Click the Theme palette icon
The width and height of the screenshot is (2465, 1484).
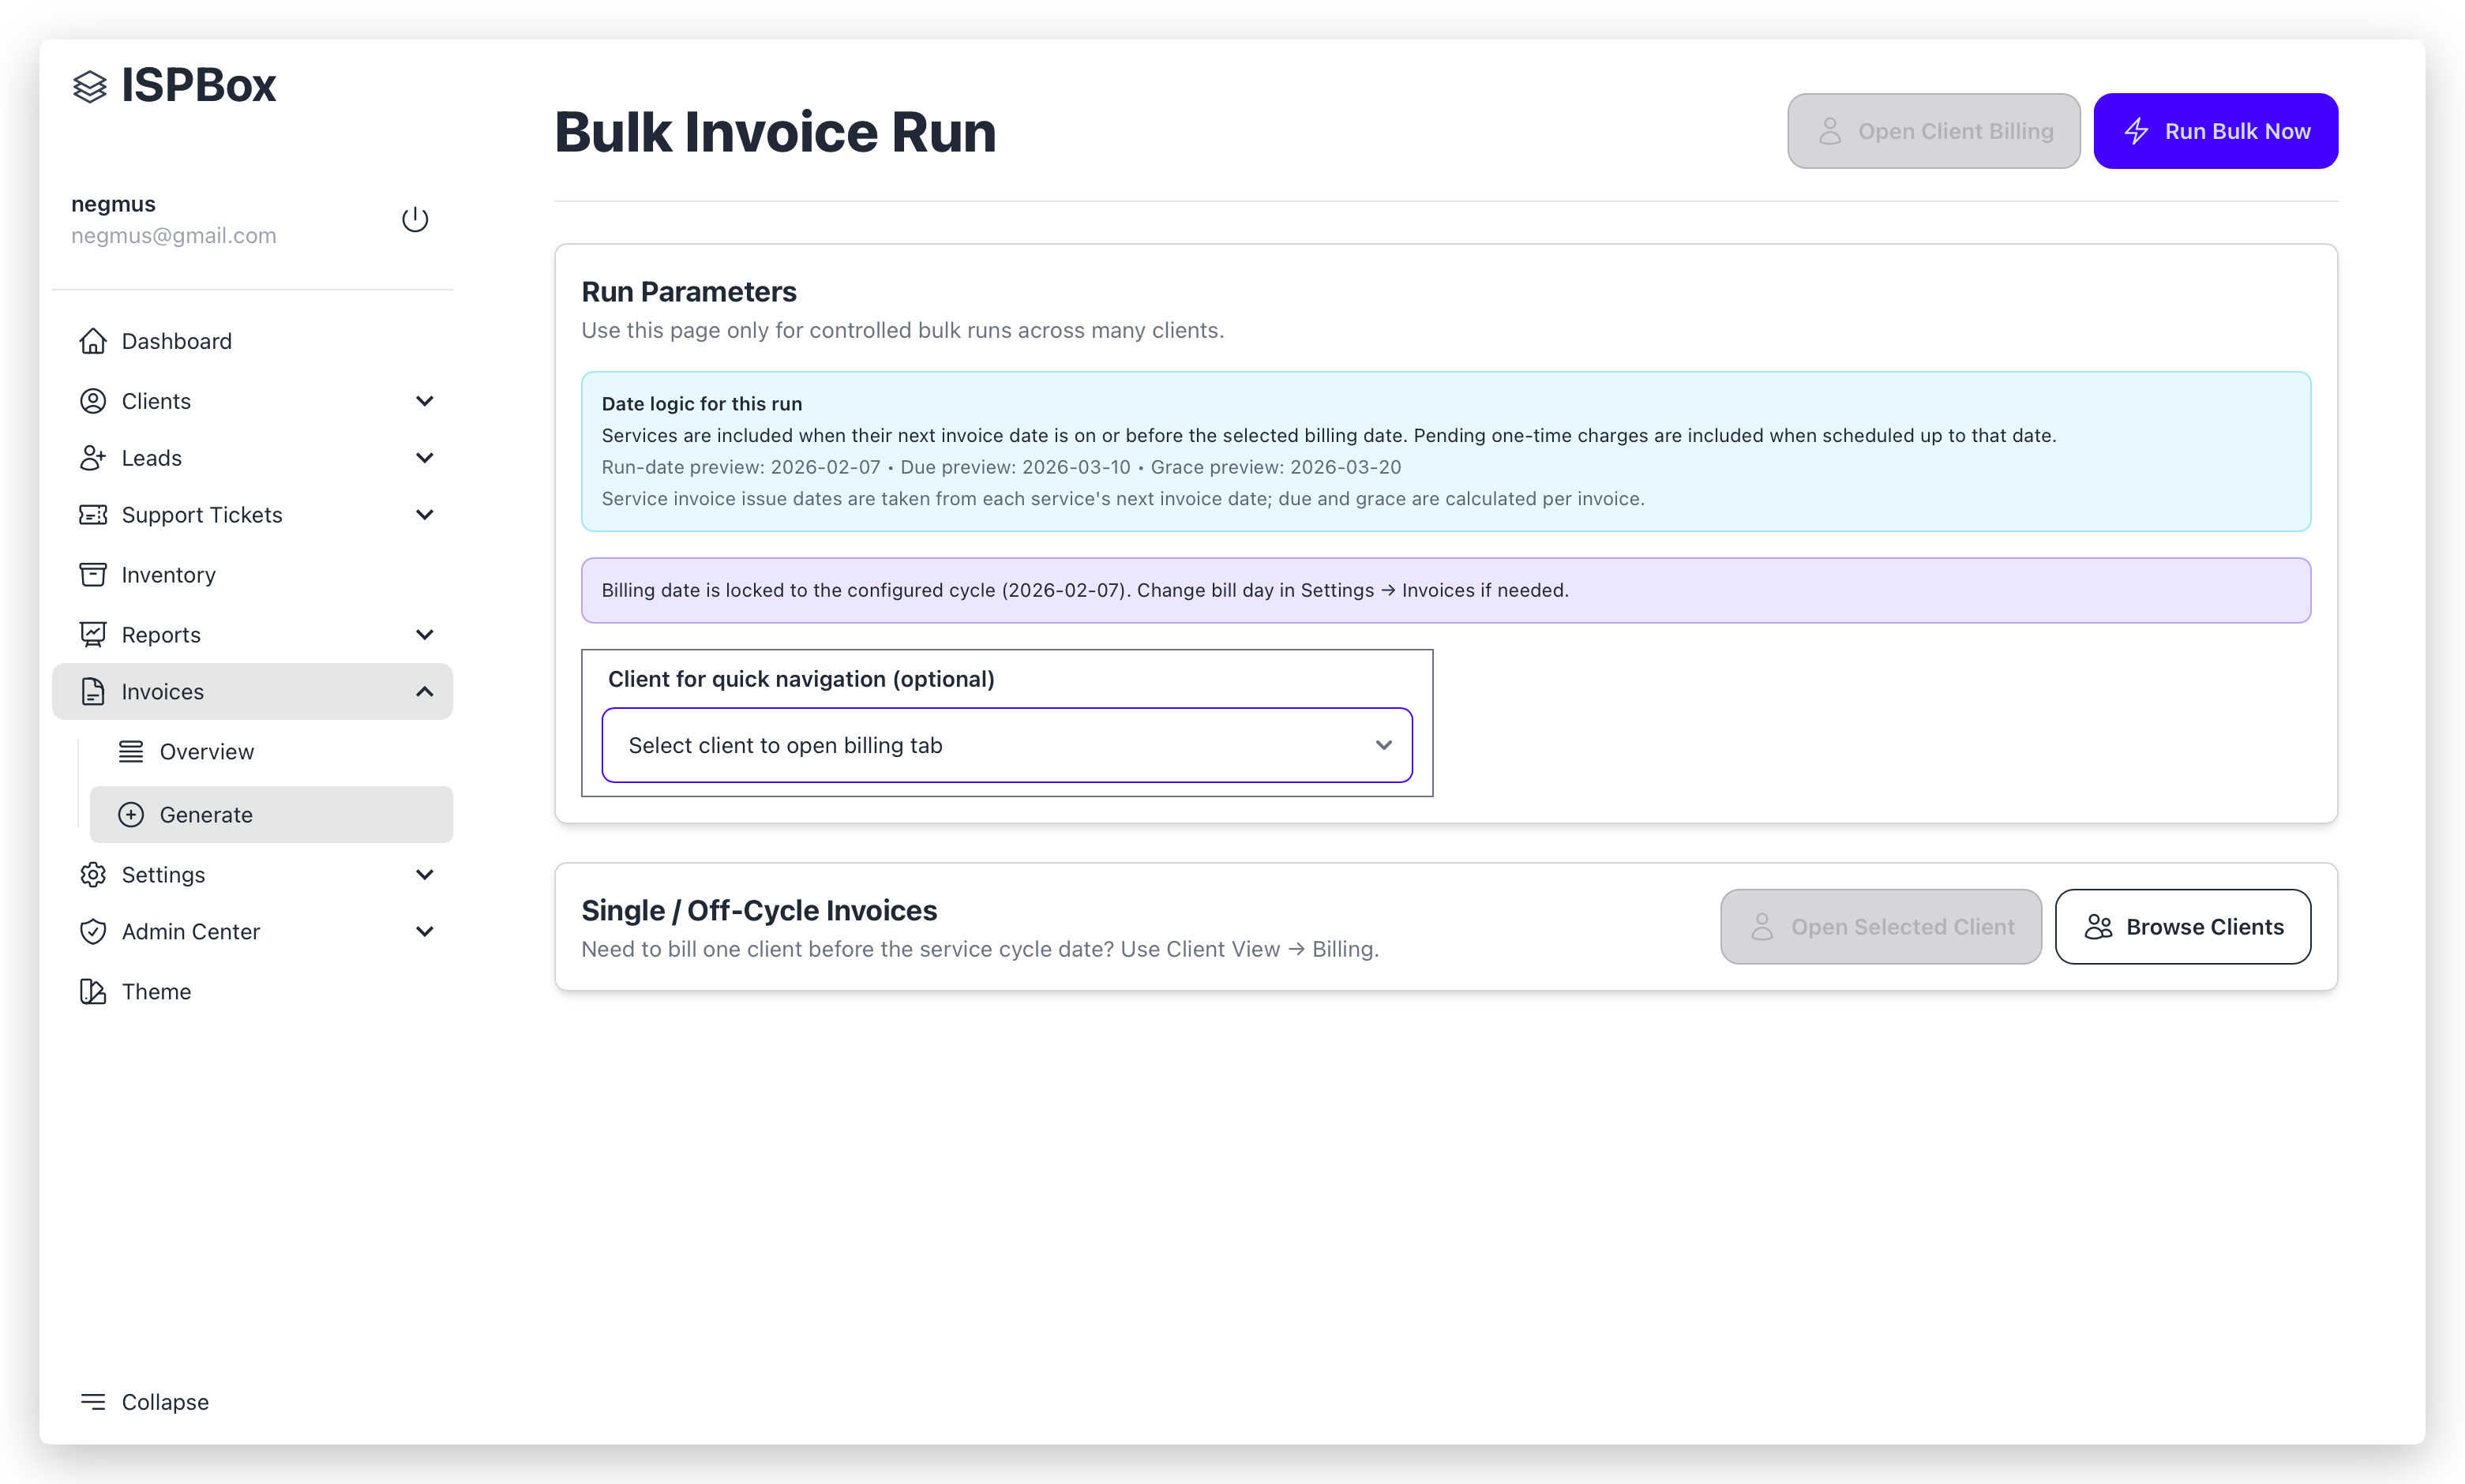93,991
